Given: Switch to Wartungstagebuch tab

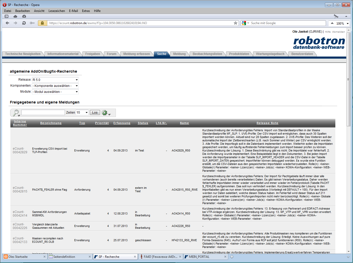Looking at the screenshot, I should 270,54.
